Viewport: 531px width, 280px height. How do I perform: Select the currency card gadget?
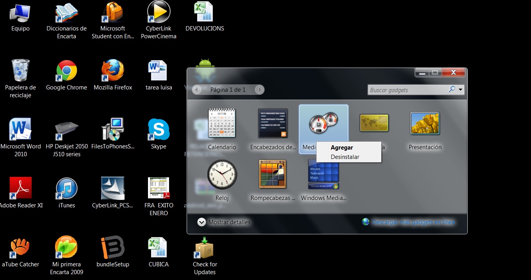[x=374, y=123]
